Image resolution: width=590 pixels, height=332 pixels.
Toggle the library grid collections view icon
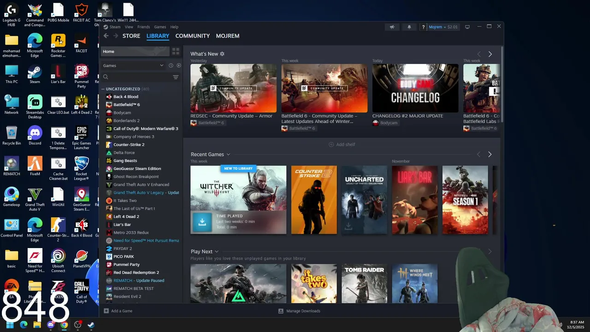pyautogui.click(x=176, y=51)
